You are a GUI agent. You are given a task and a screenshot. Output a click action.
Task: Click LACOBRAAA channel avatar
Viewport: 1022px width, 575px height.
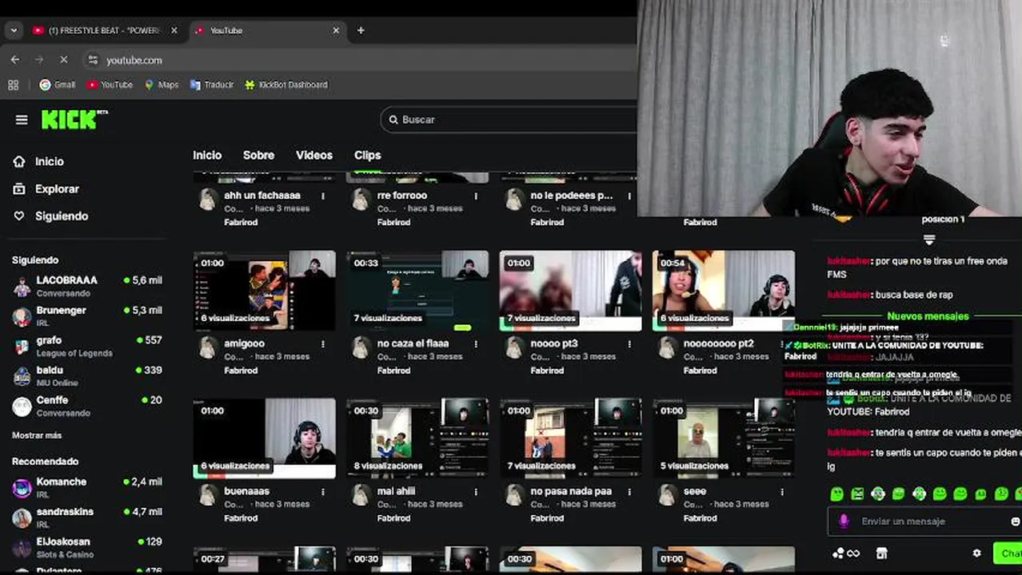[22, 287]
